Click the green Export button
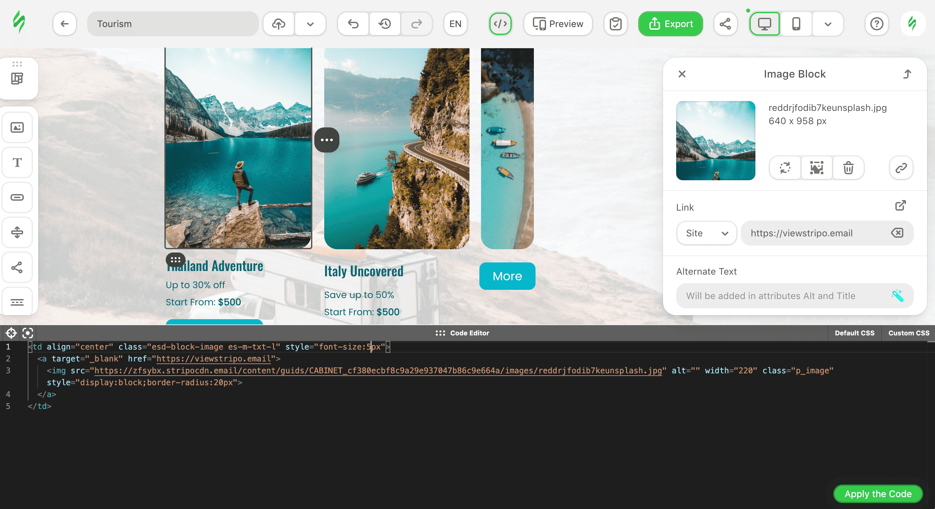 click(671, 24)
